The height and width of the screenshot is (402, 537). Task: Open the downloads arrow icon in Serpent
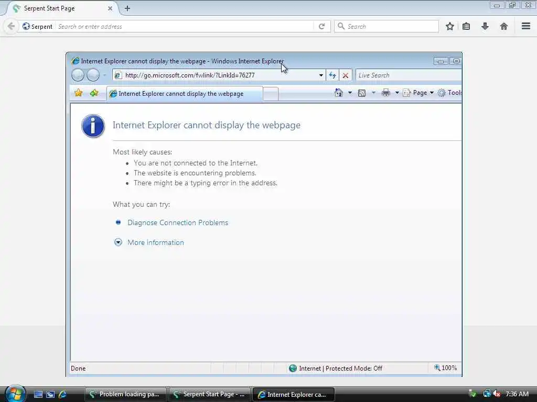tap(485, 26)
